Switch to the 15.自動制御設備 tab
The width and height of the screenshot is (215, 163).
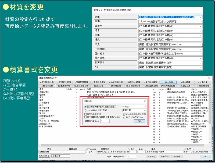133,86
